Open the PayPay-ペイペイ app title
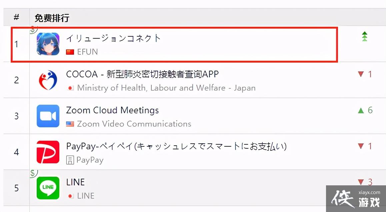This screenshot has height=212, width=386. click(x=176, y=146)
